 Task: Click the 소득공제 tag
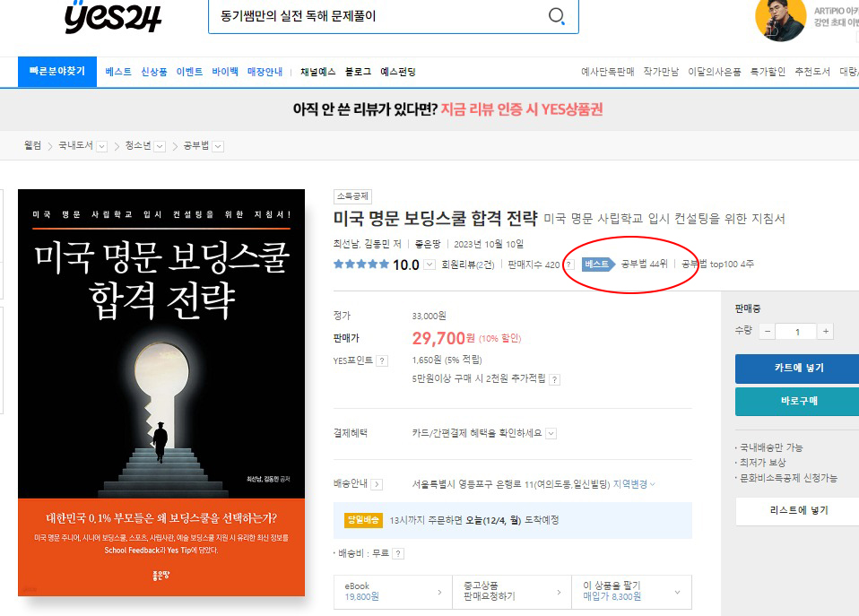[352, 196]
